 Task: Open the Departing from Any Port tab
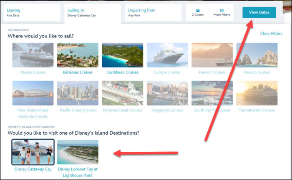[153, 12]
